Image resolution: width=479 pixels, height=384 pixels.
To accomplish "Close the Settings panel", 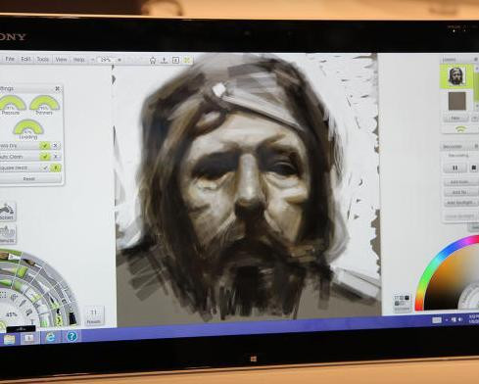I will tap(58, 88).
